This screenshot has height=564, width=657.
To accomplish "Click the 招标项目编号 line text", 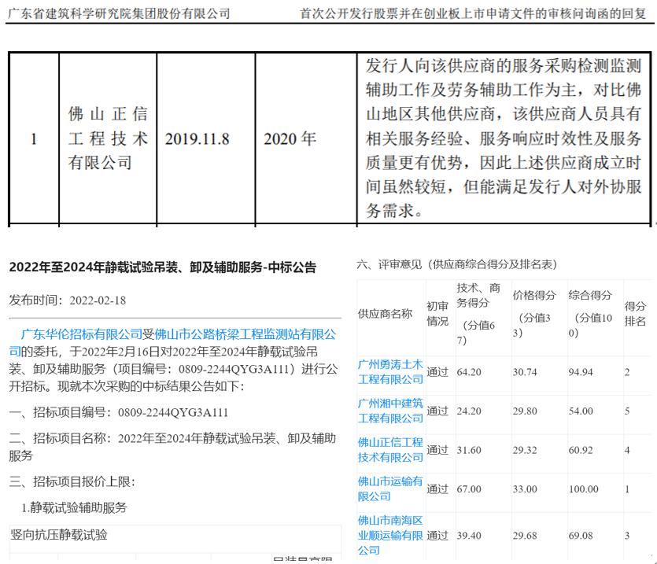I will 118,412.
